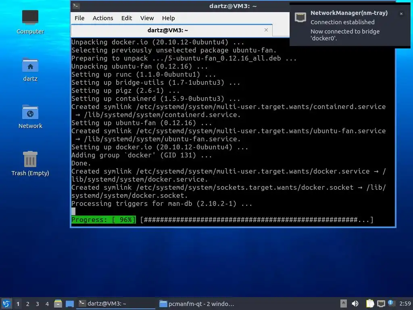Viewport: 413px width, 310px height.
Task: Open the clipboard manager tray icon
Action: [370, 304]
